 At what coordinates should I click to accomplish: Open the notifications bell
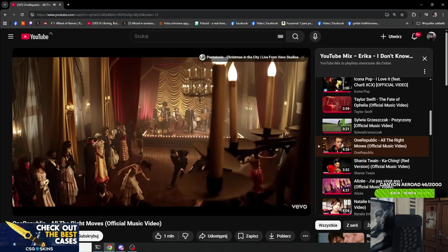414,36
